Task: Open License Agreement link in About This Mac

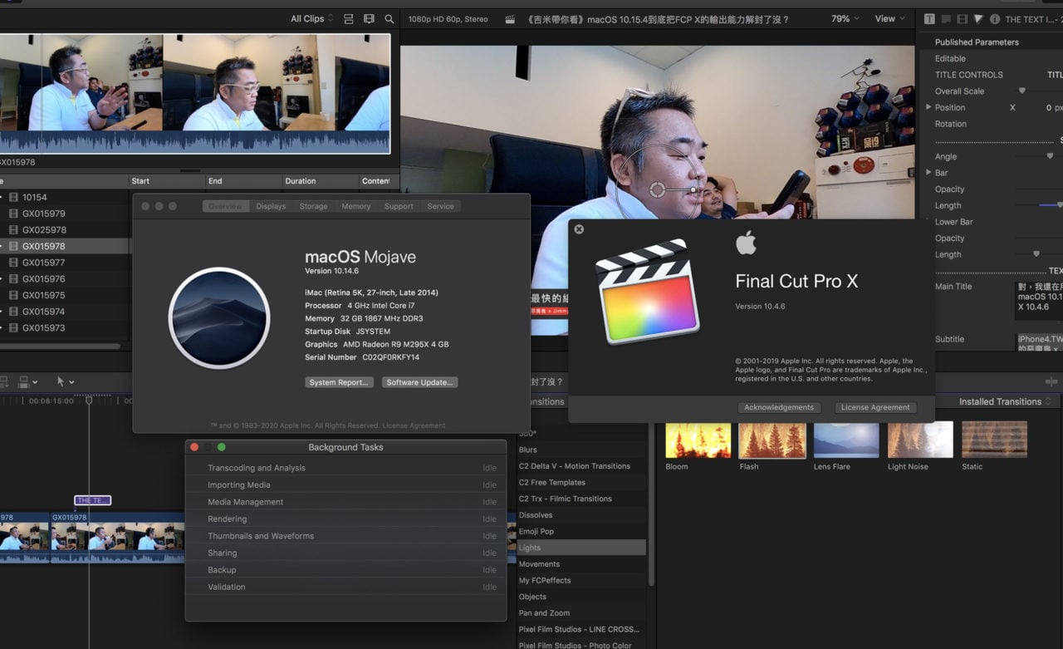Action: [414, 425]
